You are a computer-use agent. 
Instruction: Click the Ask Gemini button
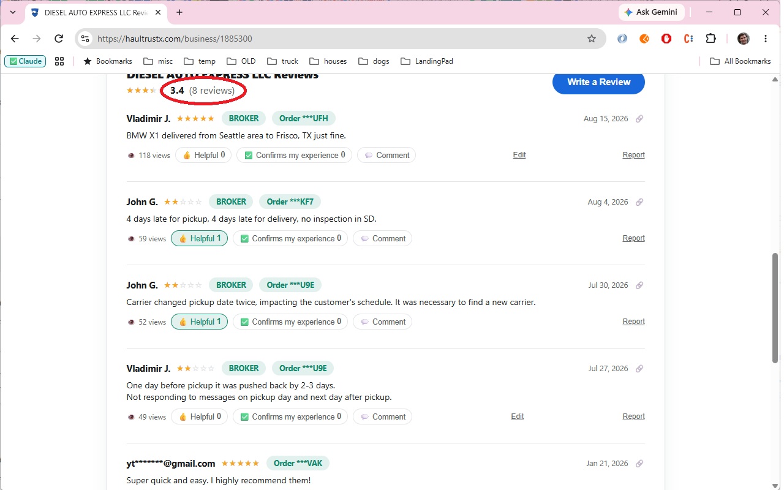point(650,12)
